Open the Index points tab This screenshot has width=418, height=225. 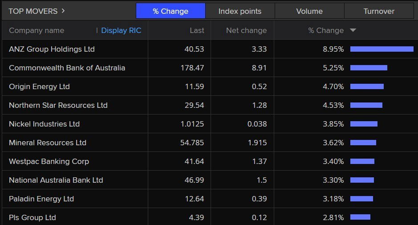pyautogui.click(x=240, y=11)
